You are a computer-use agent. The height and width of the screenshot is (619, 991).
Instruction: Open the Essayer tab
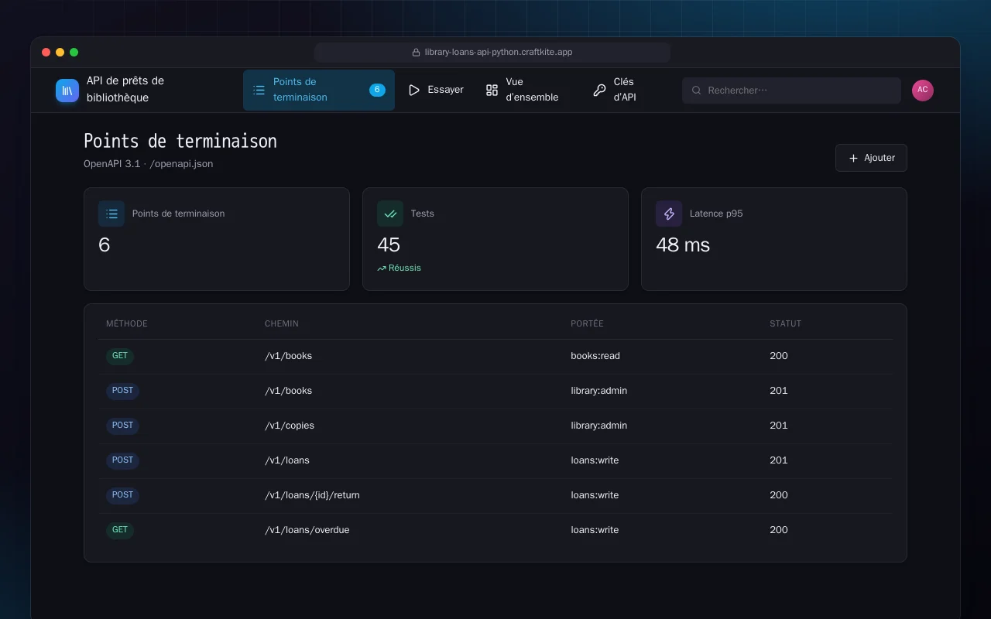coord(436,91)
